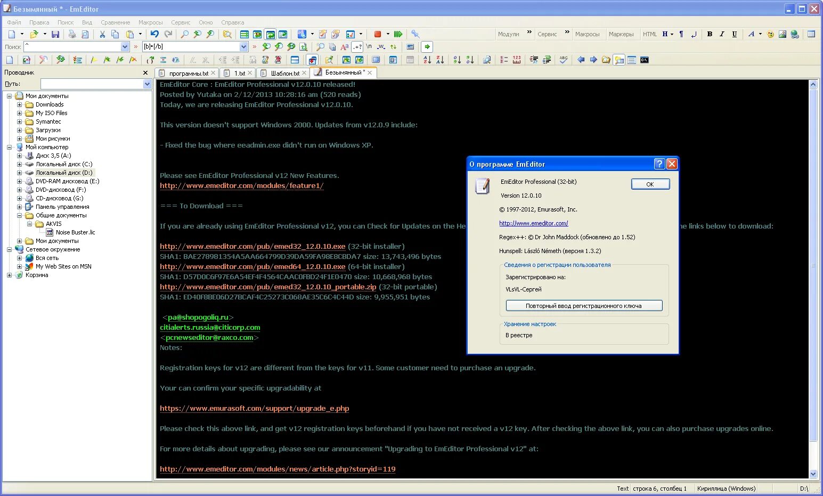Sort lines ascending A to Z
823x496 pixels.
coord(427,60)
